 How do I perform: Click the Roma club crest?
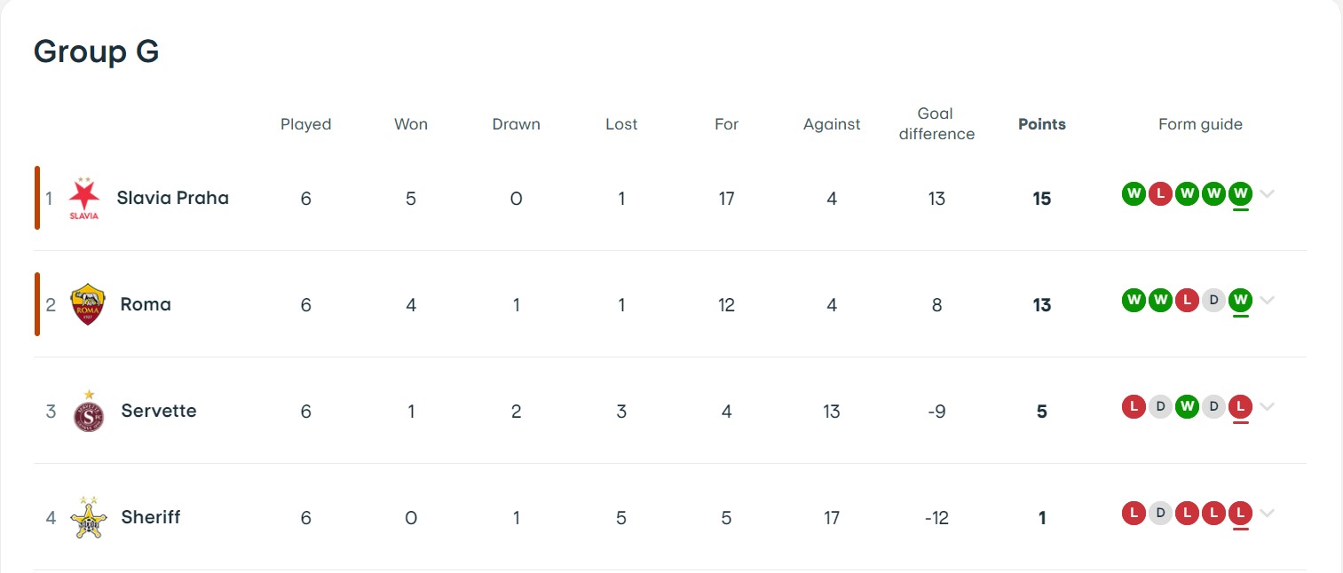click(88, 304)
